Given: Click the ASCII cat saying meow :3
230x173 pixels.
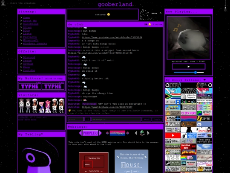Looking at the screenshot, I should (151, 15).
